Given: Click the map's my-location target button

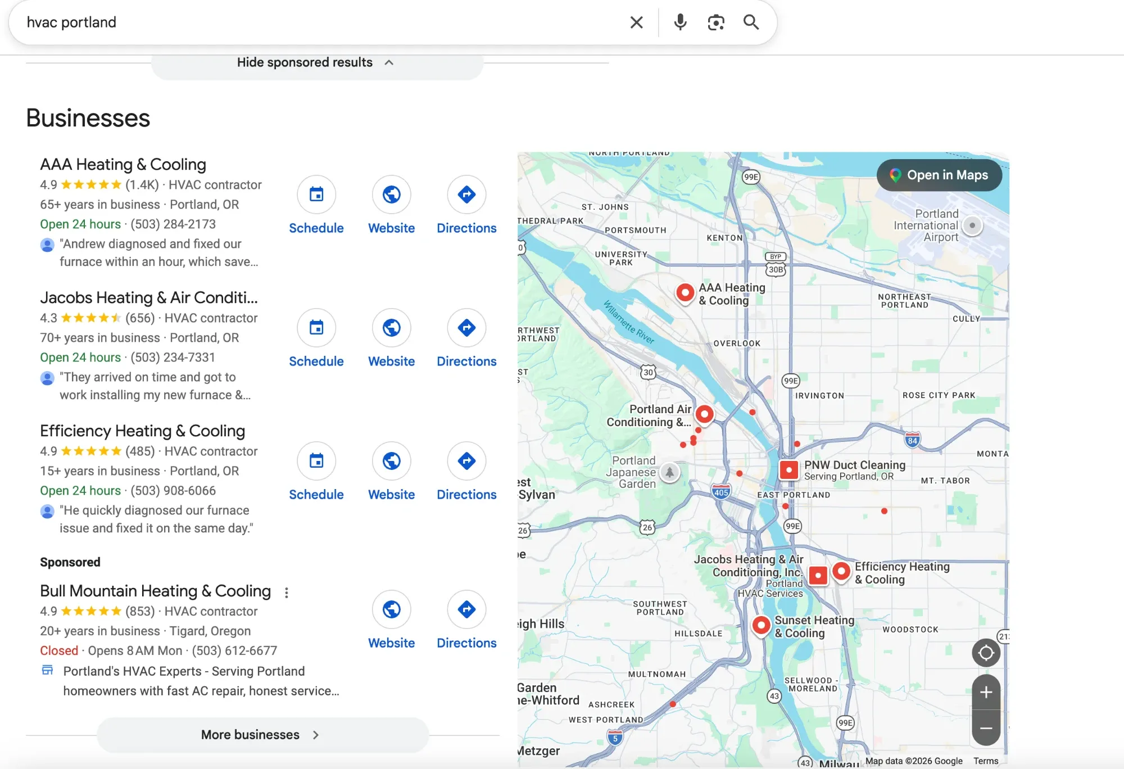Looking at the screenshot, I should point(986,653).
